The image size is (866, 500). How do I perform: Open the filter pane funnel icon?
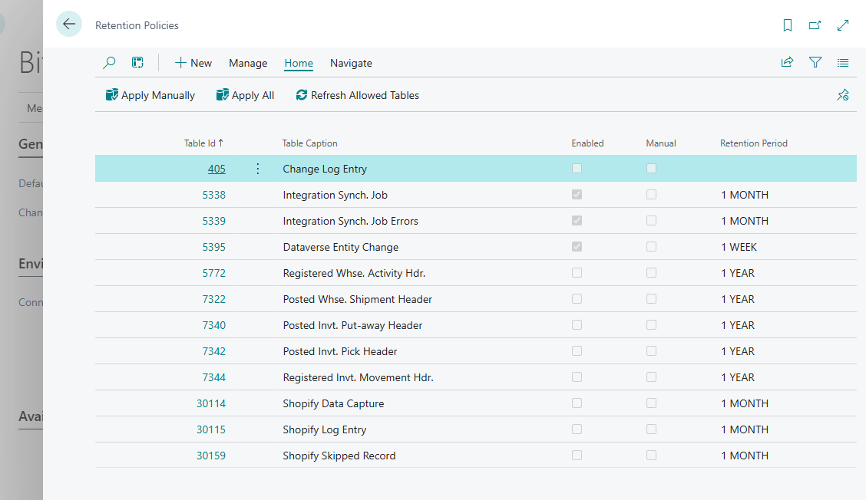(815, 62)
